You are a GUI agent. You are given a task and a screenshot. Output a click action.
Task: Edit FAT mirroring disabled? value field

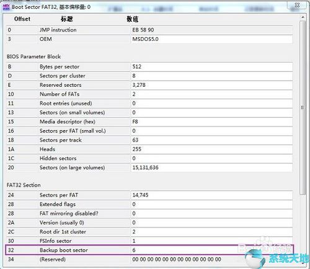pos(212,213)
